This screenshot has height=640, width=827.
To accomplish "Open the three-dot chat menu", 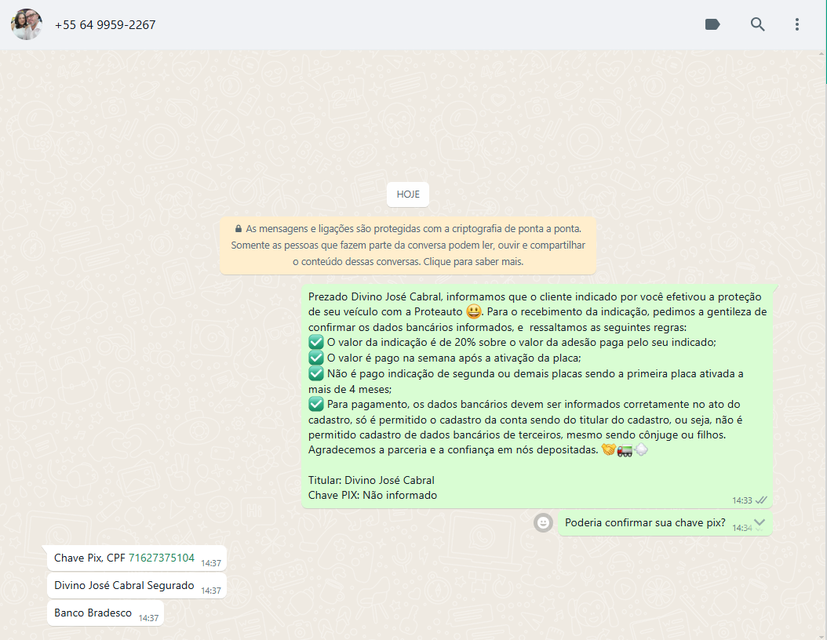I will point(796,24).
